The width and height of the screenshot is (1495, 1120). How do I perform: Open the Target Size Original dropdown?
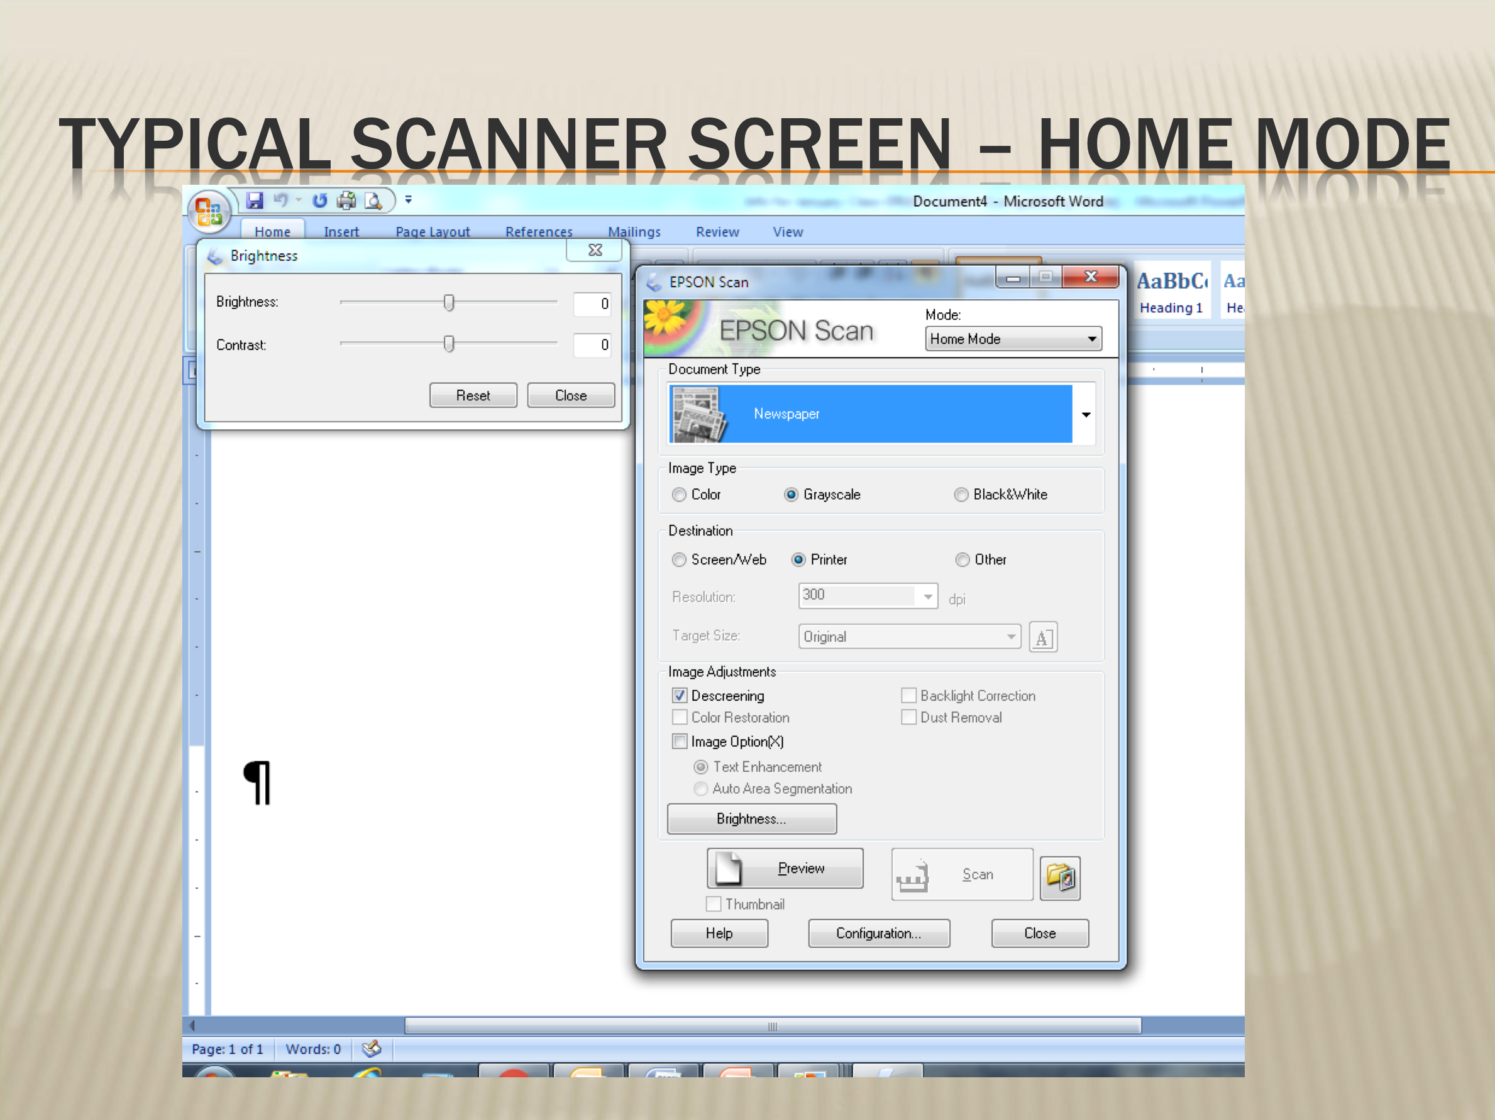coord(909,636)
